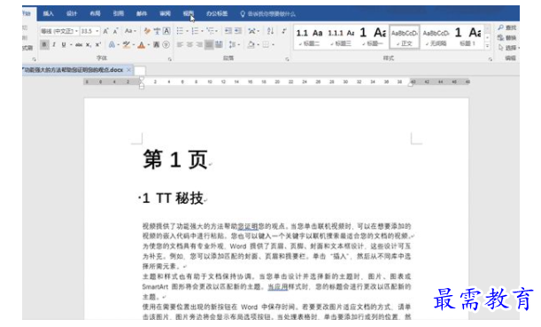Center align the text
Screen dimensions: 541x327
(189, 44)
